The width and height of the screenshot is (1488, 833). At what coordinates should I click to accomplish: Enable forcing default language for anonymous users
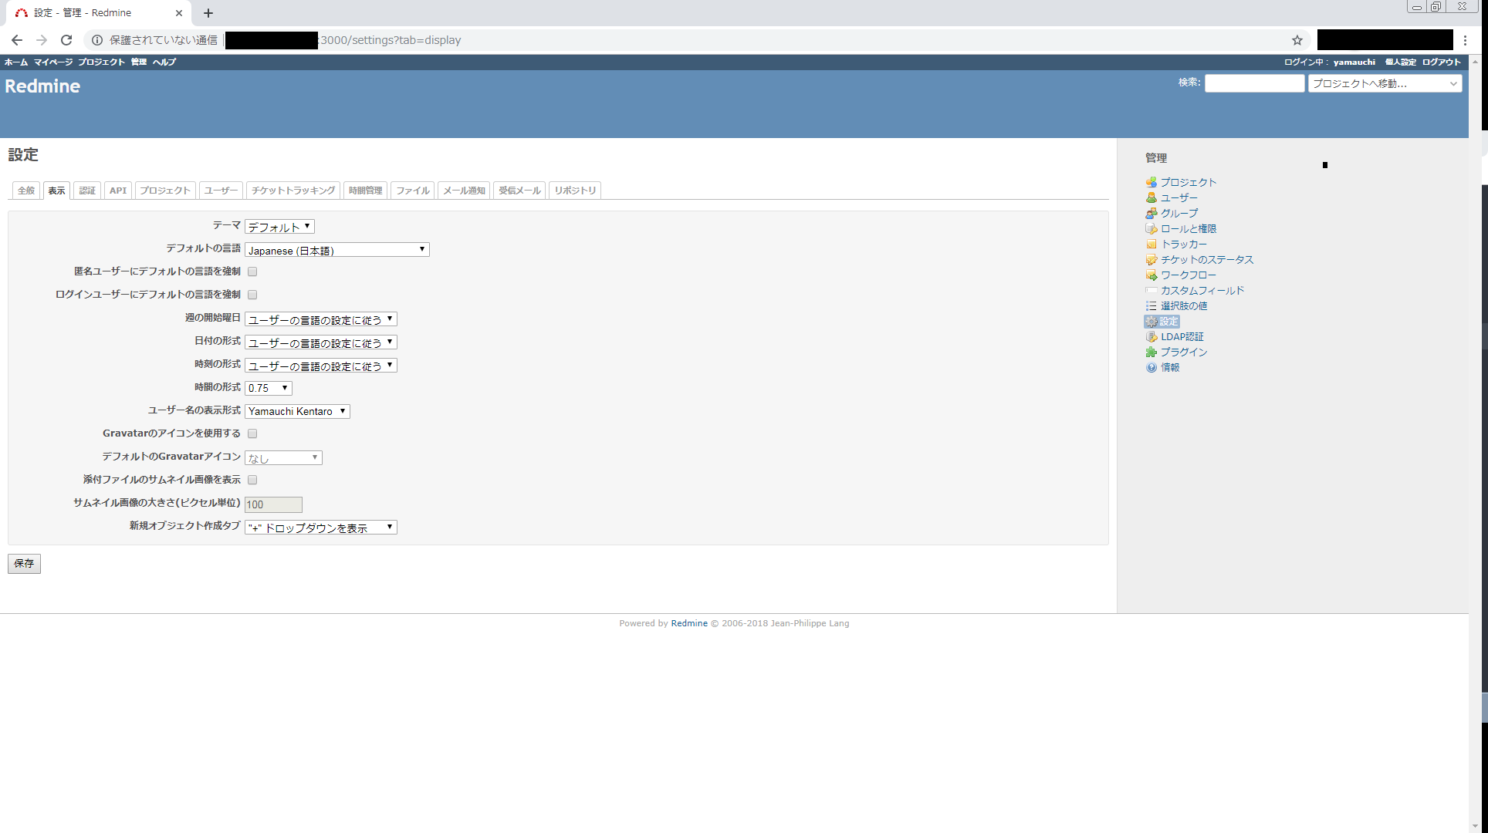pos(252,271)
